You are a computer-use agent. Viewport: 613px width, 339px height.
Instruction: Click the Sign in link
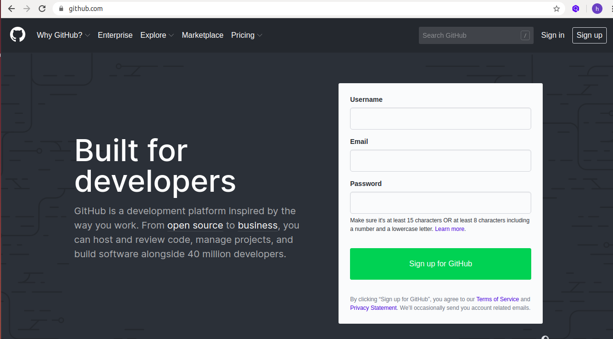553,35
